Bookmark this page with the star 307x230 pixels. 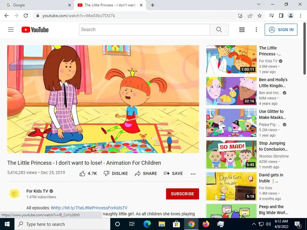point(260,16)
